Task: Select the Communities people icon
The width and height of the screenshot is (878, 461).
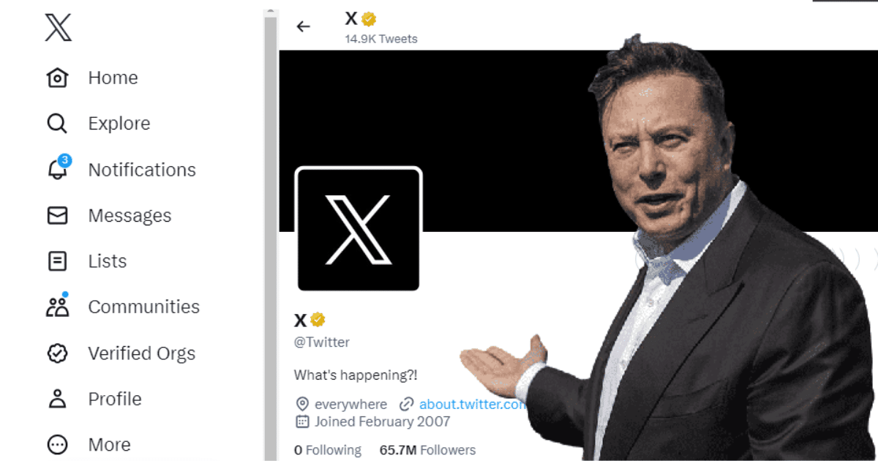Action: pyautogui.click(x=57, y=306)
